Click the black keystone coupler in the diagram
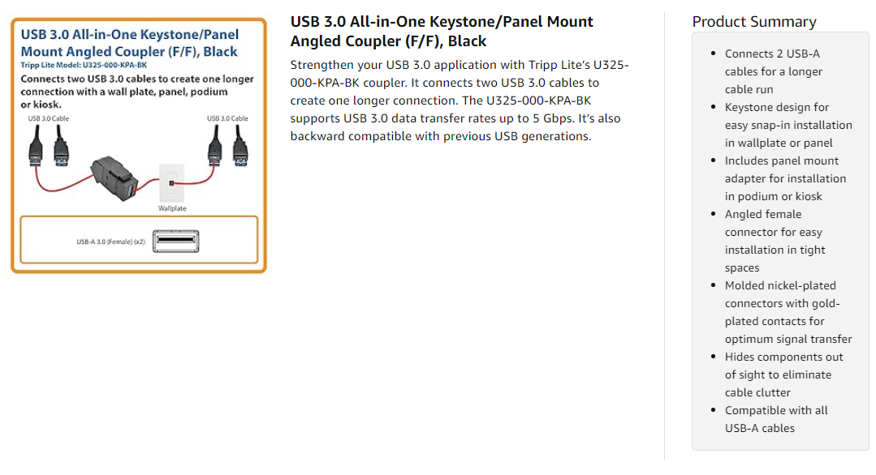 (115, 176)
